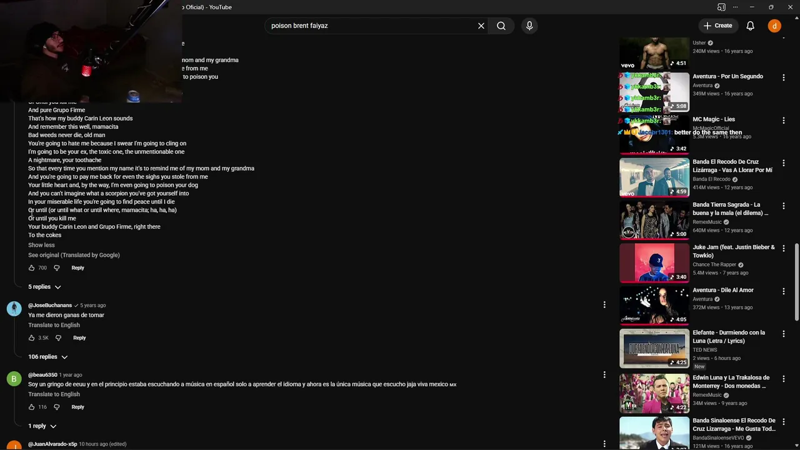Expand the 106 replies thread
The width and height of the screenshot is (800, 450).
(47, 357)
